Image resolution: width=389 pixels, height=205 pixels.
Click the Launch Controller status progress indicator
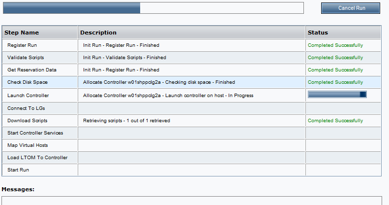coord(337,95)
